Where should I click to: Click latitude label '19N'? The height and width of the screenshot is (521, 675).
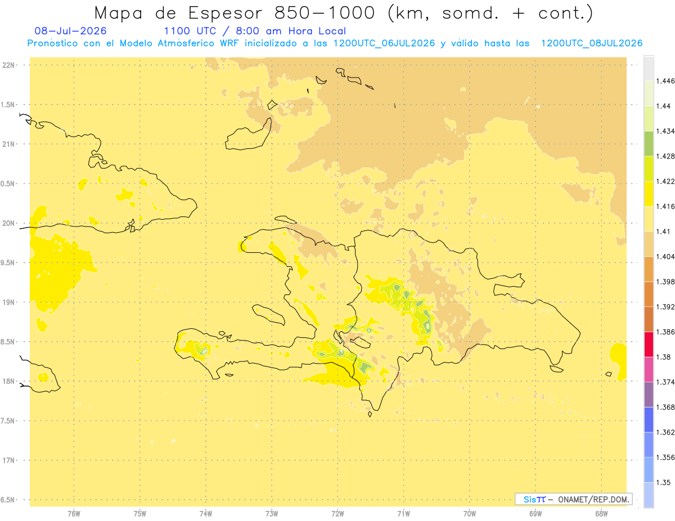(10, 302)
